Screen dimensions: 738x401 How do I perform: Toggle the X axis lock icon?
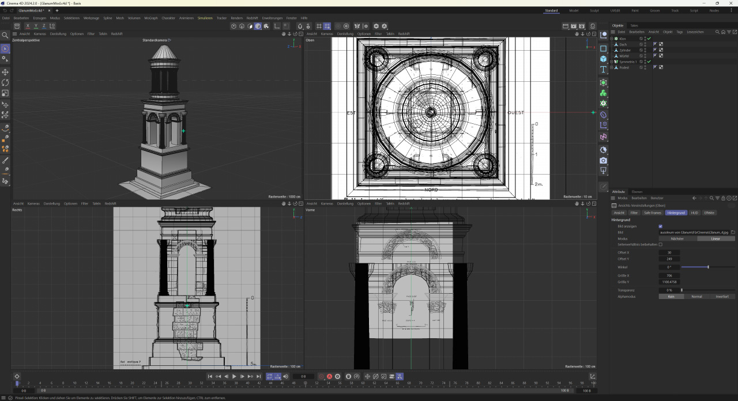tap(28, 26)
